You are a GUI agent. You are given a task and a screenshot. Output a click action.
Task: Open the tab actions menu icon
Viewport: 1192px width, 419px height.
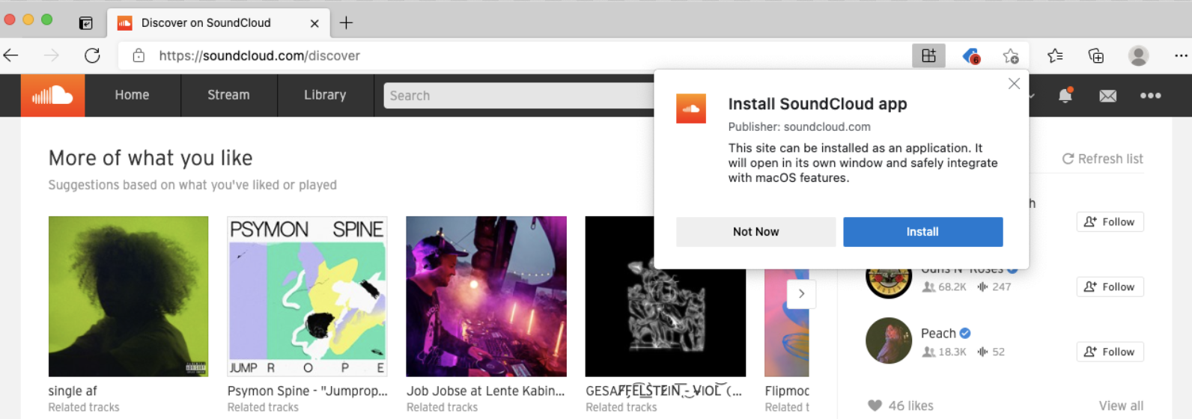point(86,23)
